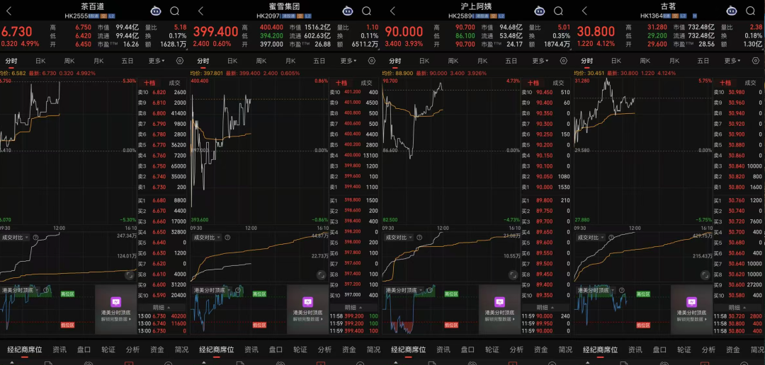Open the search icon in 古茗 header
The width and height of the screenshot is (765, 365).
pos(750,11)
